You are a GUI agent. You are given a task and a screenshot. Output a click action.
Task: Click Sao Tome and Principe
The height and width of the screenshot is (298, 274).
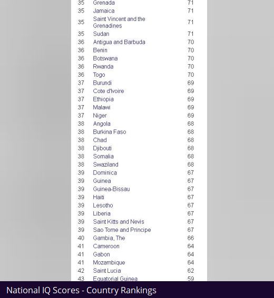[122, 230]
